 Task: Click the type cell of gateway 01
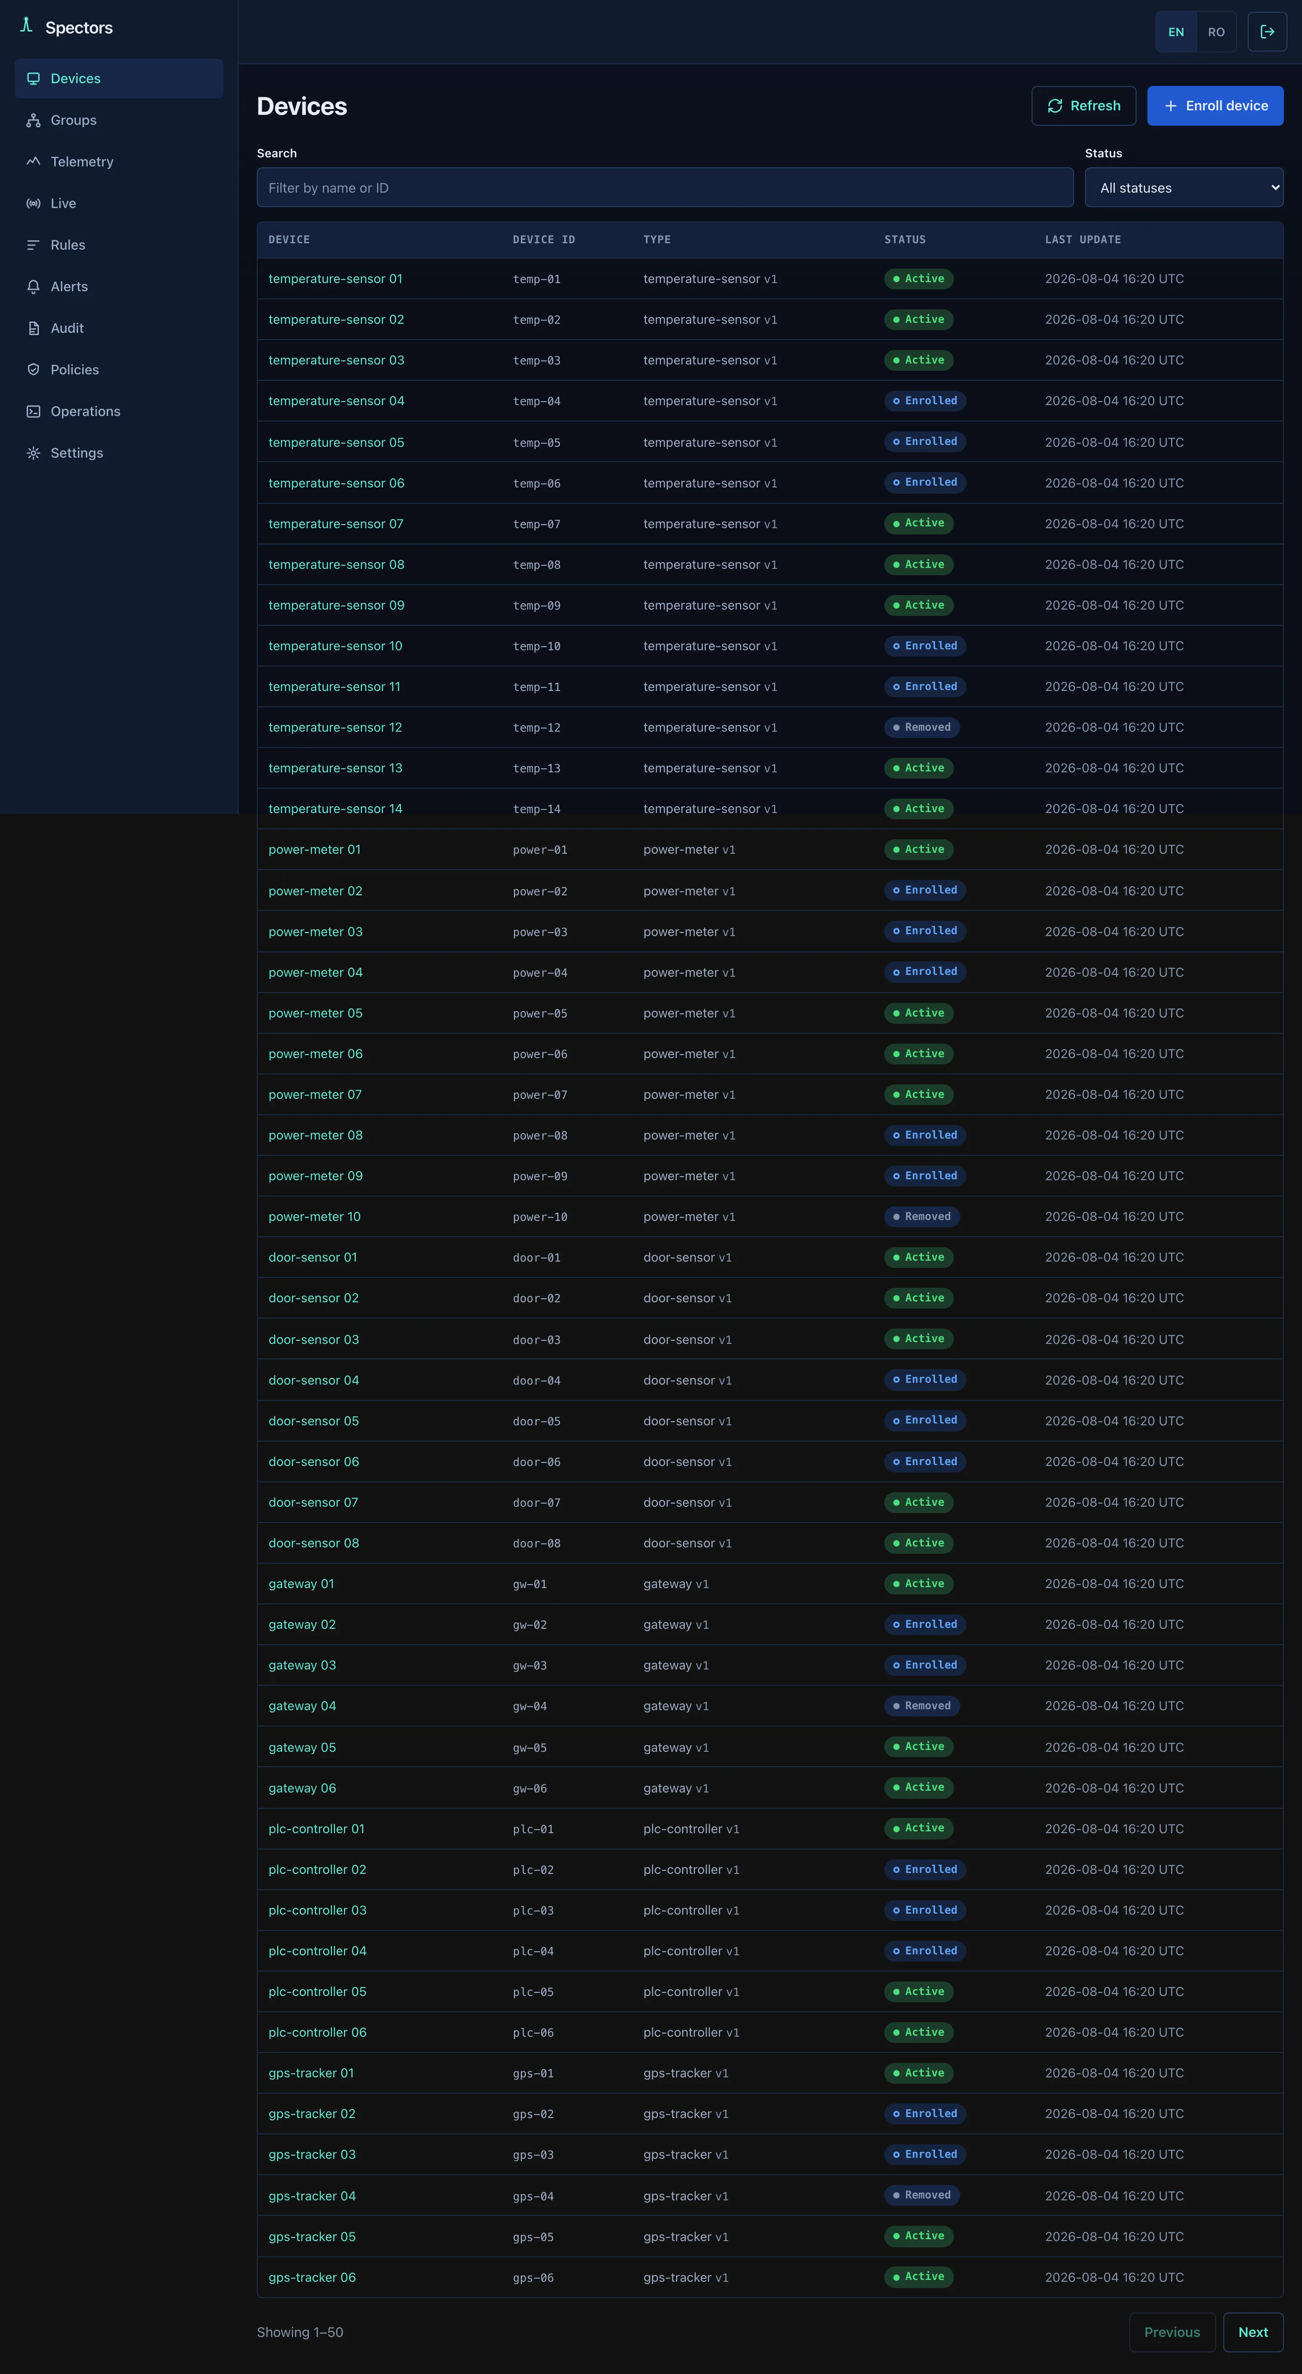click(x=675, y=1583)
